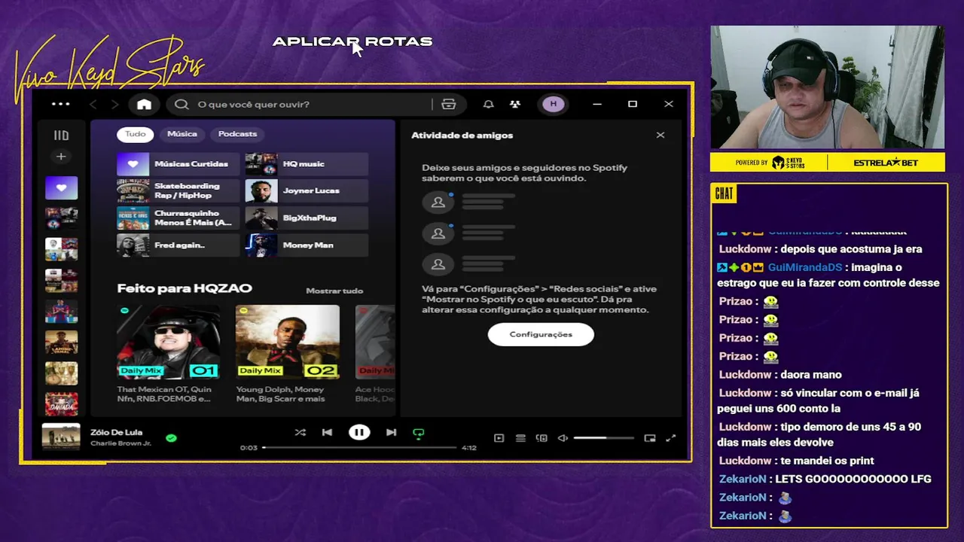Open the miniplayer icon
The image size is (964, 542).
650,438
